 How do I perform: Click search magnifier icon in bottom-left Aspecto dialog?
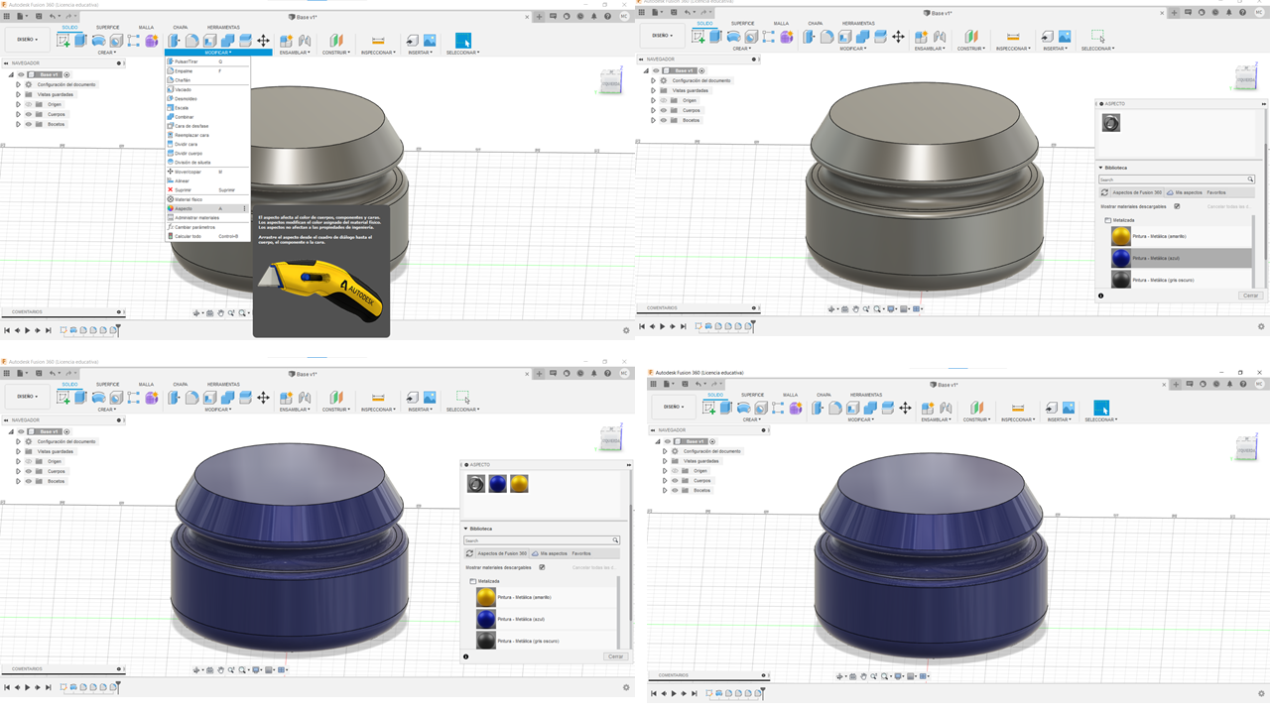pos(615,540)
